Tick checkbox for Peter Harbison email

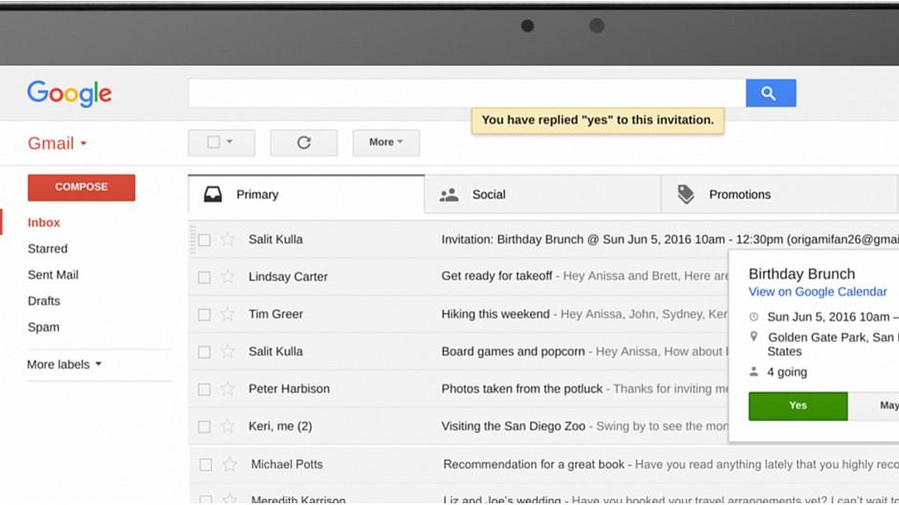pyautogui.click(x=204, y=389)
